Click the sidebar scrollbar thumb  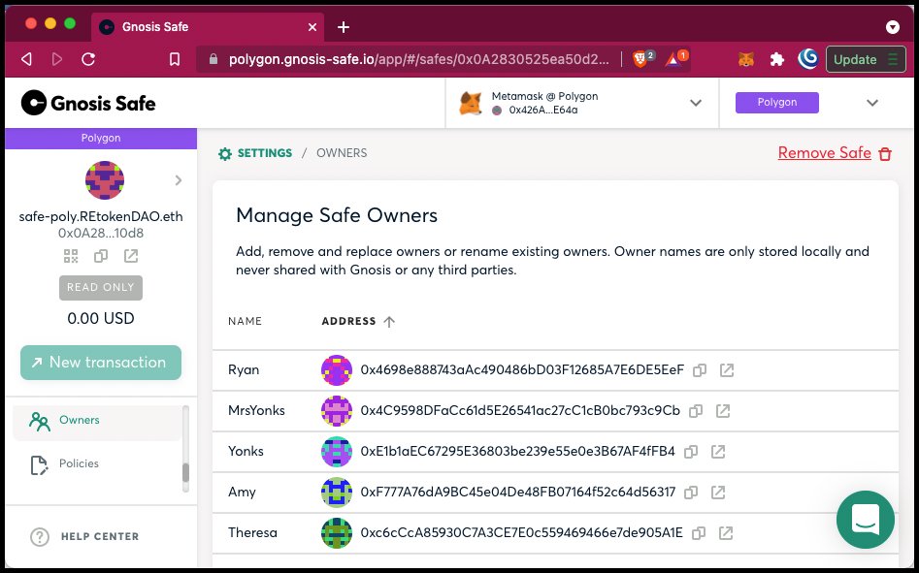[x=185, y=472]
